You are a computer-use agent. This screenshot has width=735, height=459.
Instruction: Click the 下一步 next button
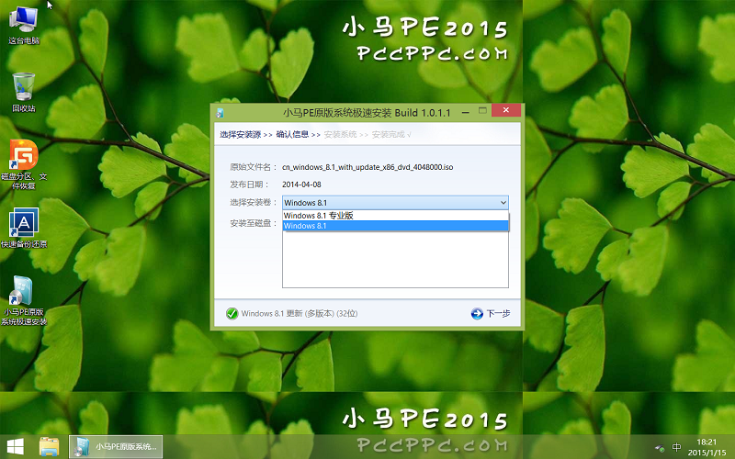(491, 313)
